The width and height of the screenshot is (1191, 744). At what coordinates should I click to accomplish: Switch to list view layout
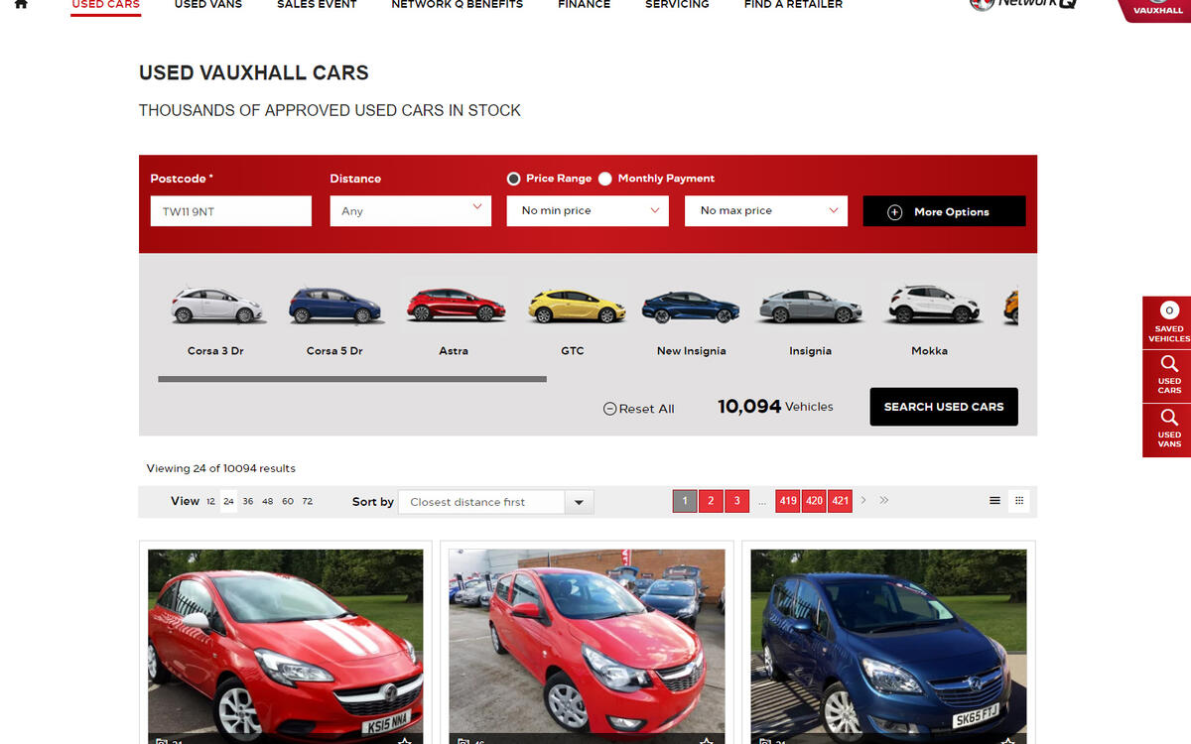(994, 501)
